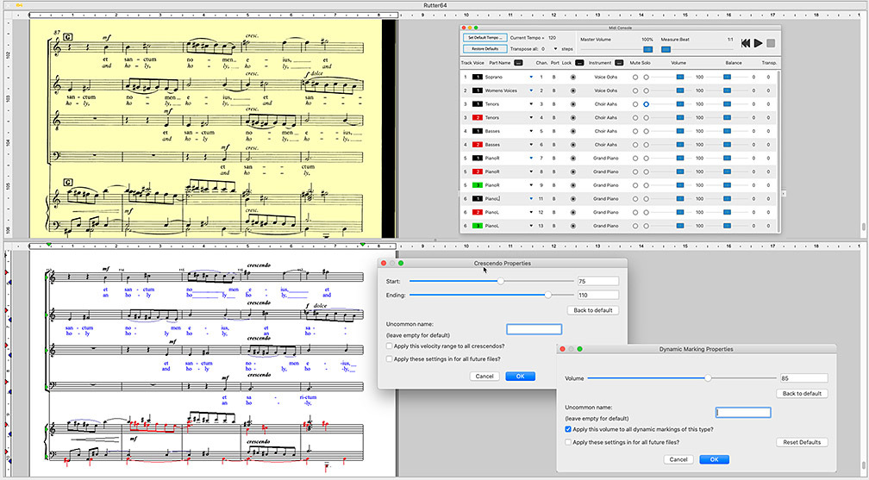The height and width of the screenshot is (480, 869).
Task: Open dropdown arrow on channel 4 Tenors row
Action: (x=531, y=117)
